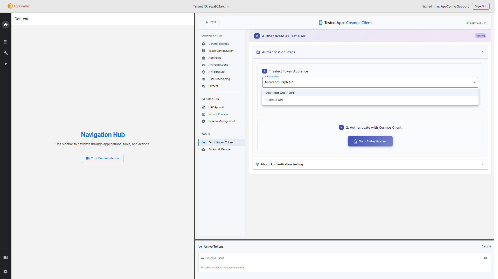Open Owners menu item

click(222, 86)
